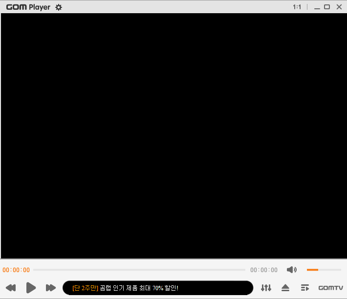Image resolution: width=347 pixels, height=299 pixels.
Task: Adjust the orange volume slider
Action: point(324,270)
